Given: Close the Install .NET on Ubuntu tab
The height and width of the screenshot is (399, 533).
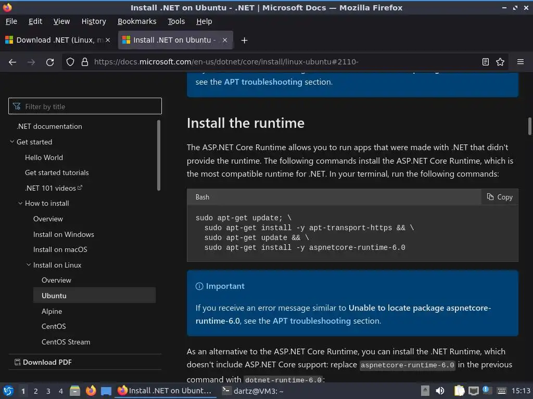Looking at the screenshot, I should (225, 40).
